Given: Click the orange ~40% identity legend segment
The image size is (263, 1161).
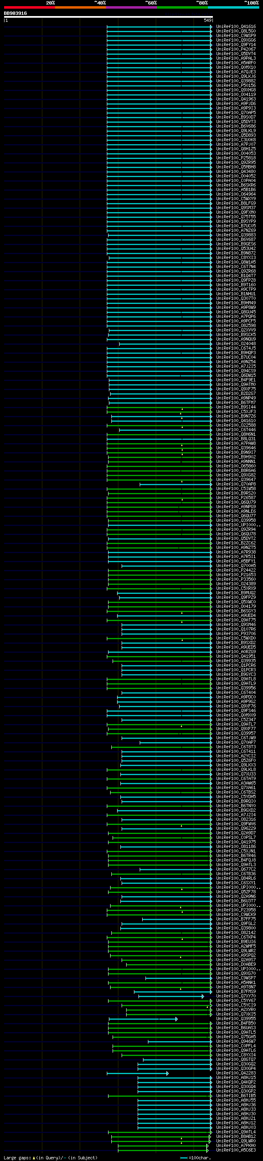Looking at the screenshot, I should (x=81, y=7).
